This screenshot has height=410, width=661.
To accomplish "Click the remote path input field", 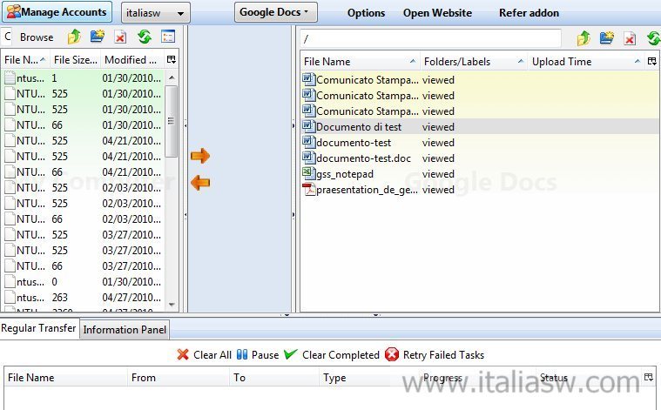I will (430, 39).
